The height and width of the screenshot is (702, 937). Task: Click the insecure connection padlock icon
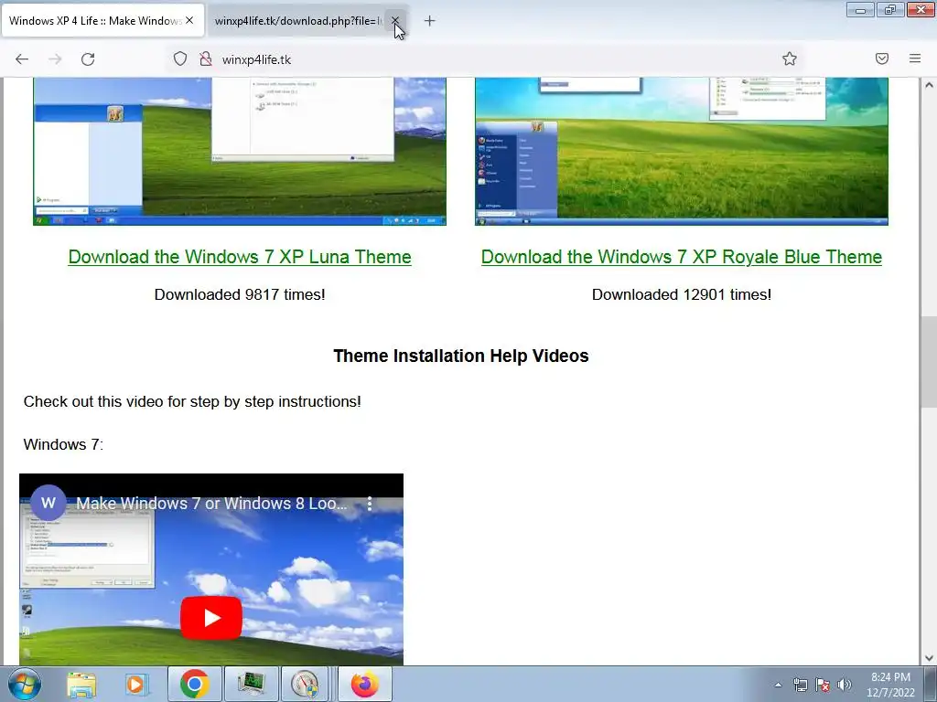click(x=206, y=58)
